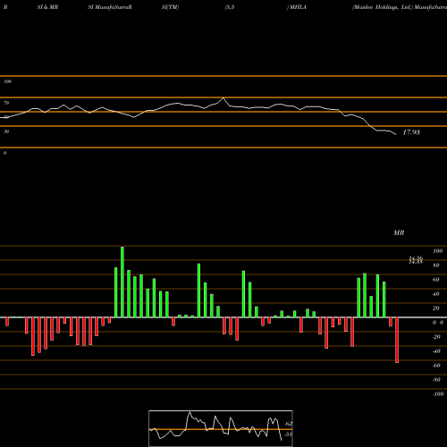This screenshot has height=447, width=447.
Task: Click the RSI axis label 70
Action: click(6, 103)
